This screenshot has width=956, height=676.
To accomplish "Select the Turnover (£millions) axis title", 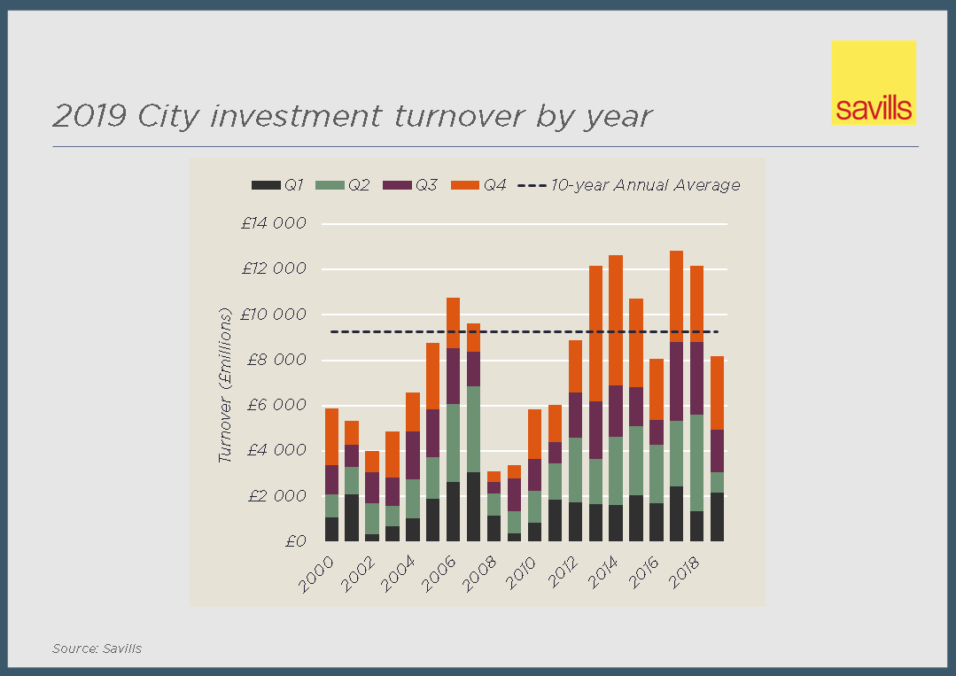I will click(224, 385).
